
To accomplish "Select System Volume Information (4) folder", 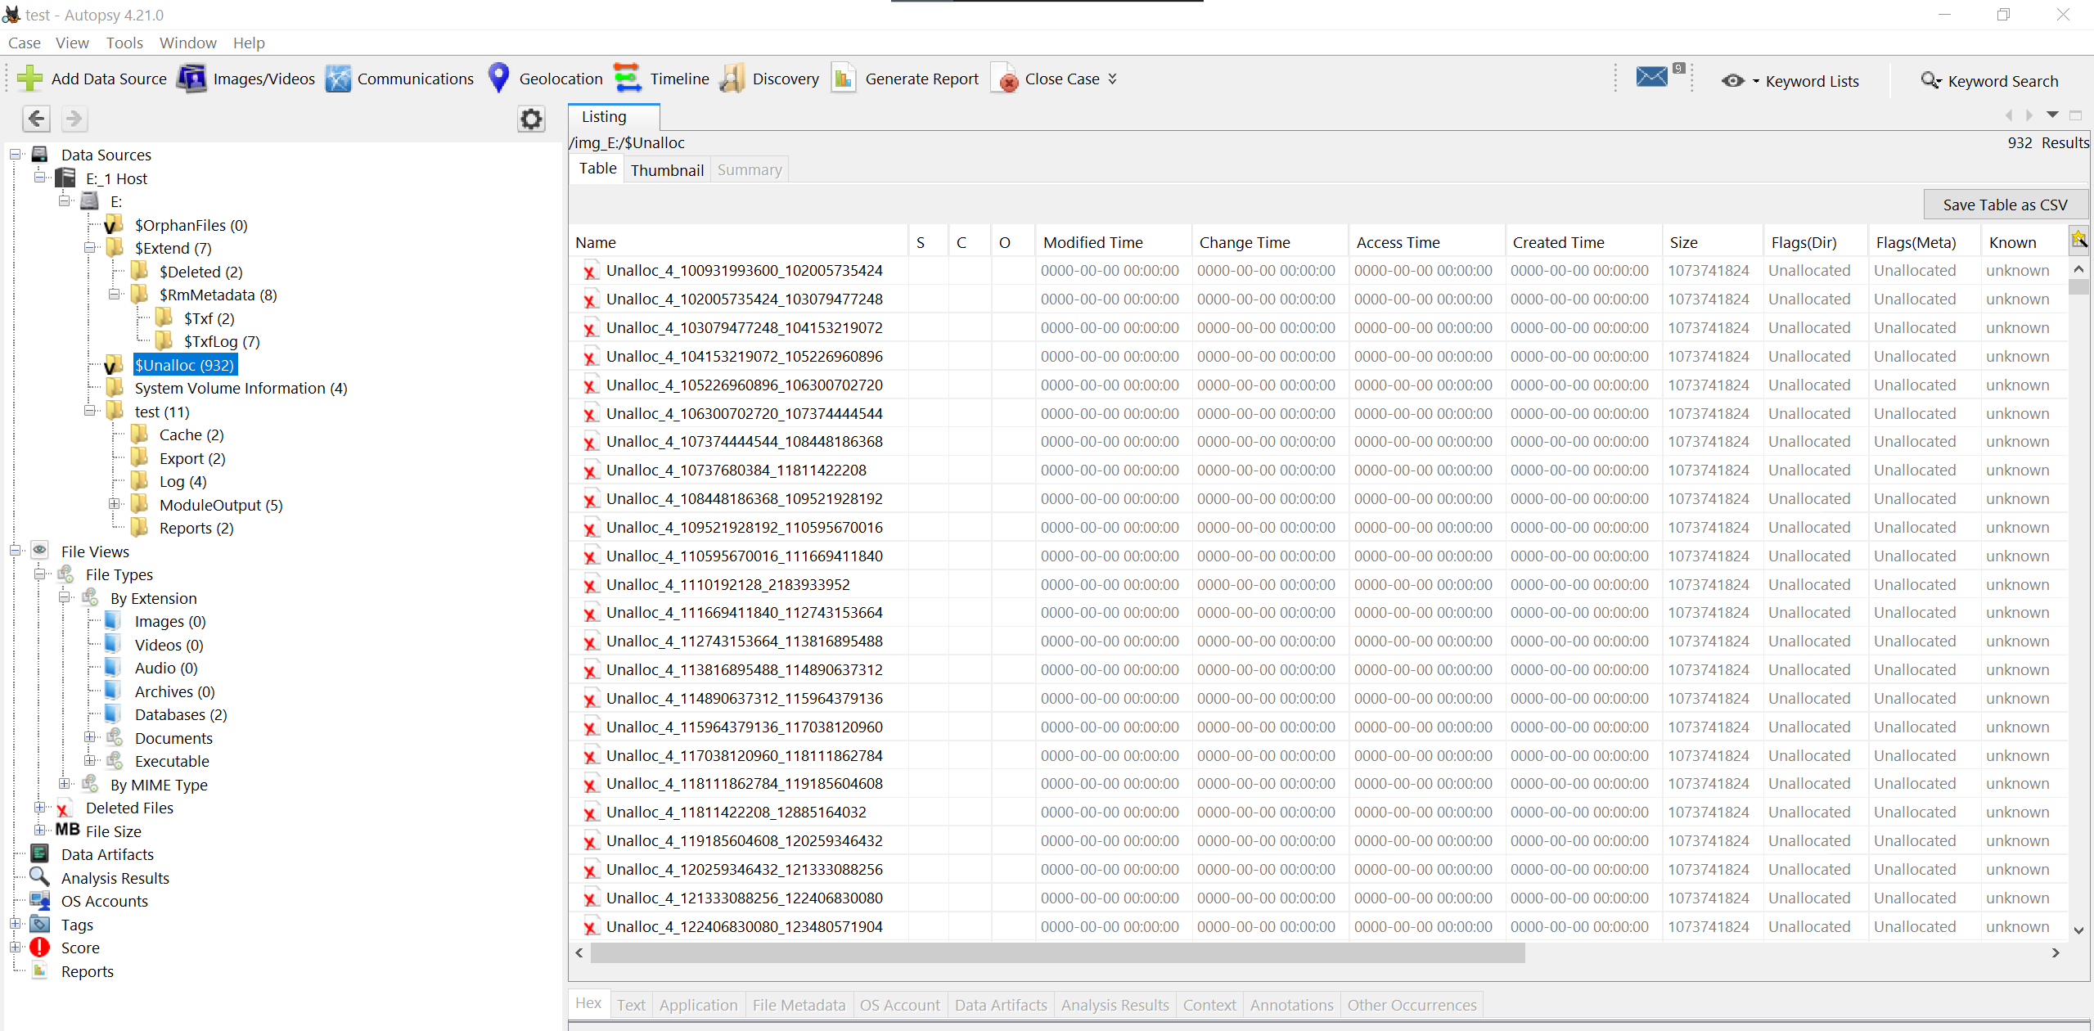I will point(241,388).
